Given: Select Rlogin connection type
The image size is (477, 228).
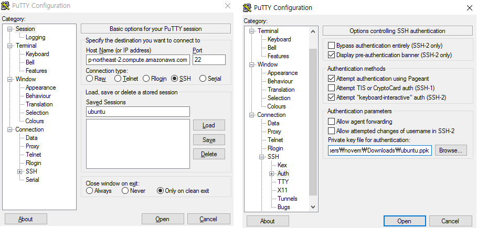Looking at the screenshot, I should tap(146, 79).
